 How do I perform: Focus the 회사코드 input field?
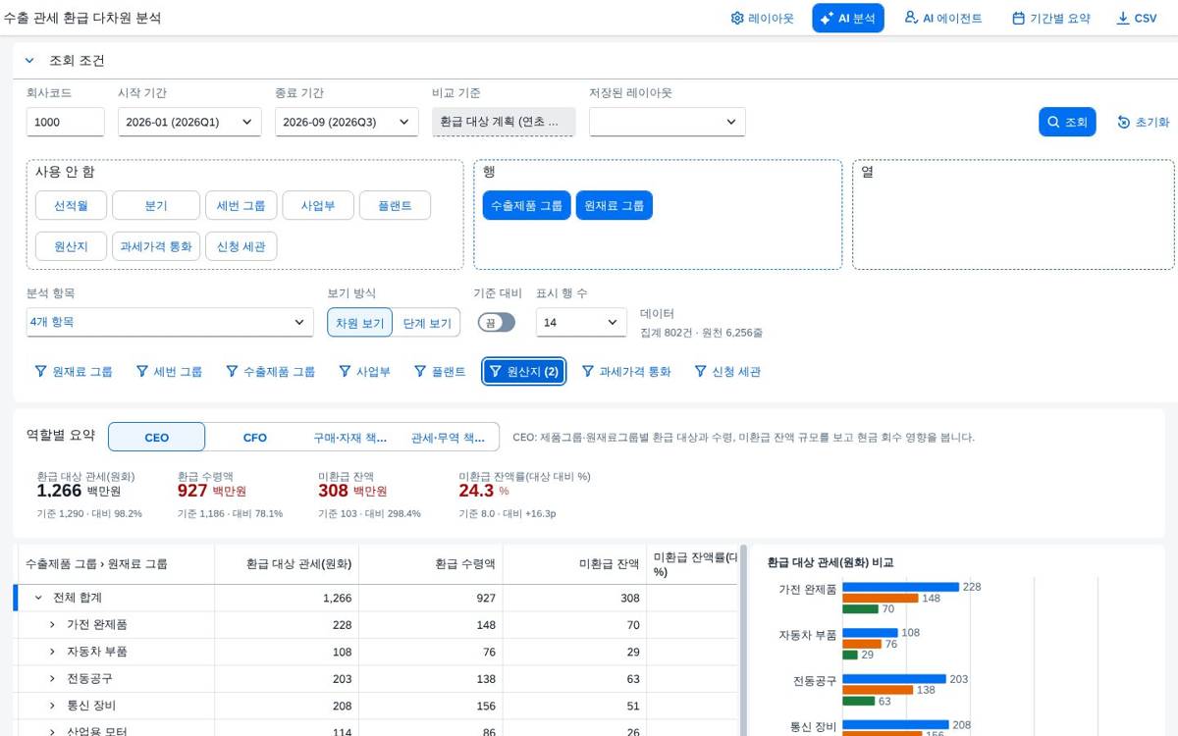65,122
